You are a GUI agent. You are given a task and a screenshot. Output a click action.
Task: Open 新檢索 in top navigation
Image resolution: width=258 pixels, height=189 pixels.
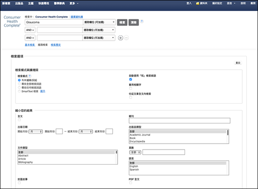(x=6, y=3)
